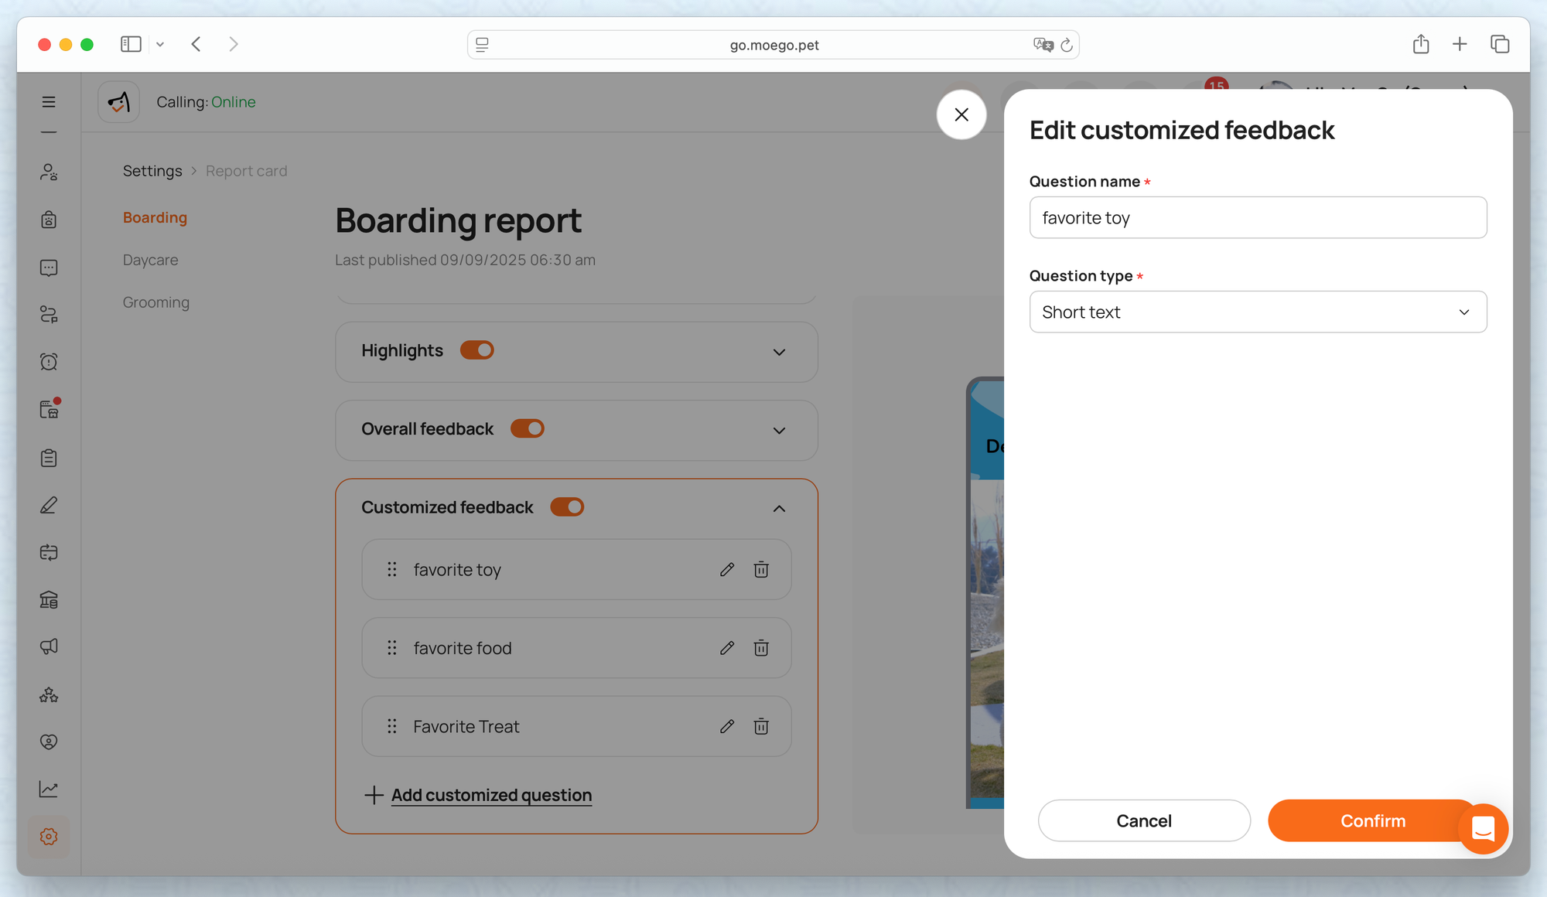Turn off the Customized feedback toggle

click(x=567, y=507)
